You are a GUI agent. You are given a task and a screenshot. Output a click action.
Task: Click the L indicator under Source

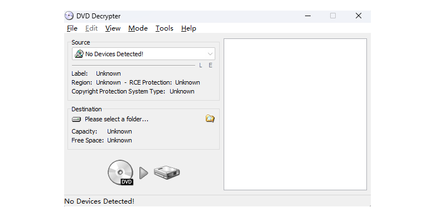(x=201, y=65)
